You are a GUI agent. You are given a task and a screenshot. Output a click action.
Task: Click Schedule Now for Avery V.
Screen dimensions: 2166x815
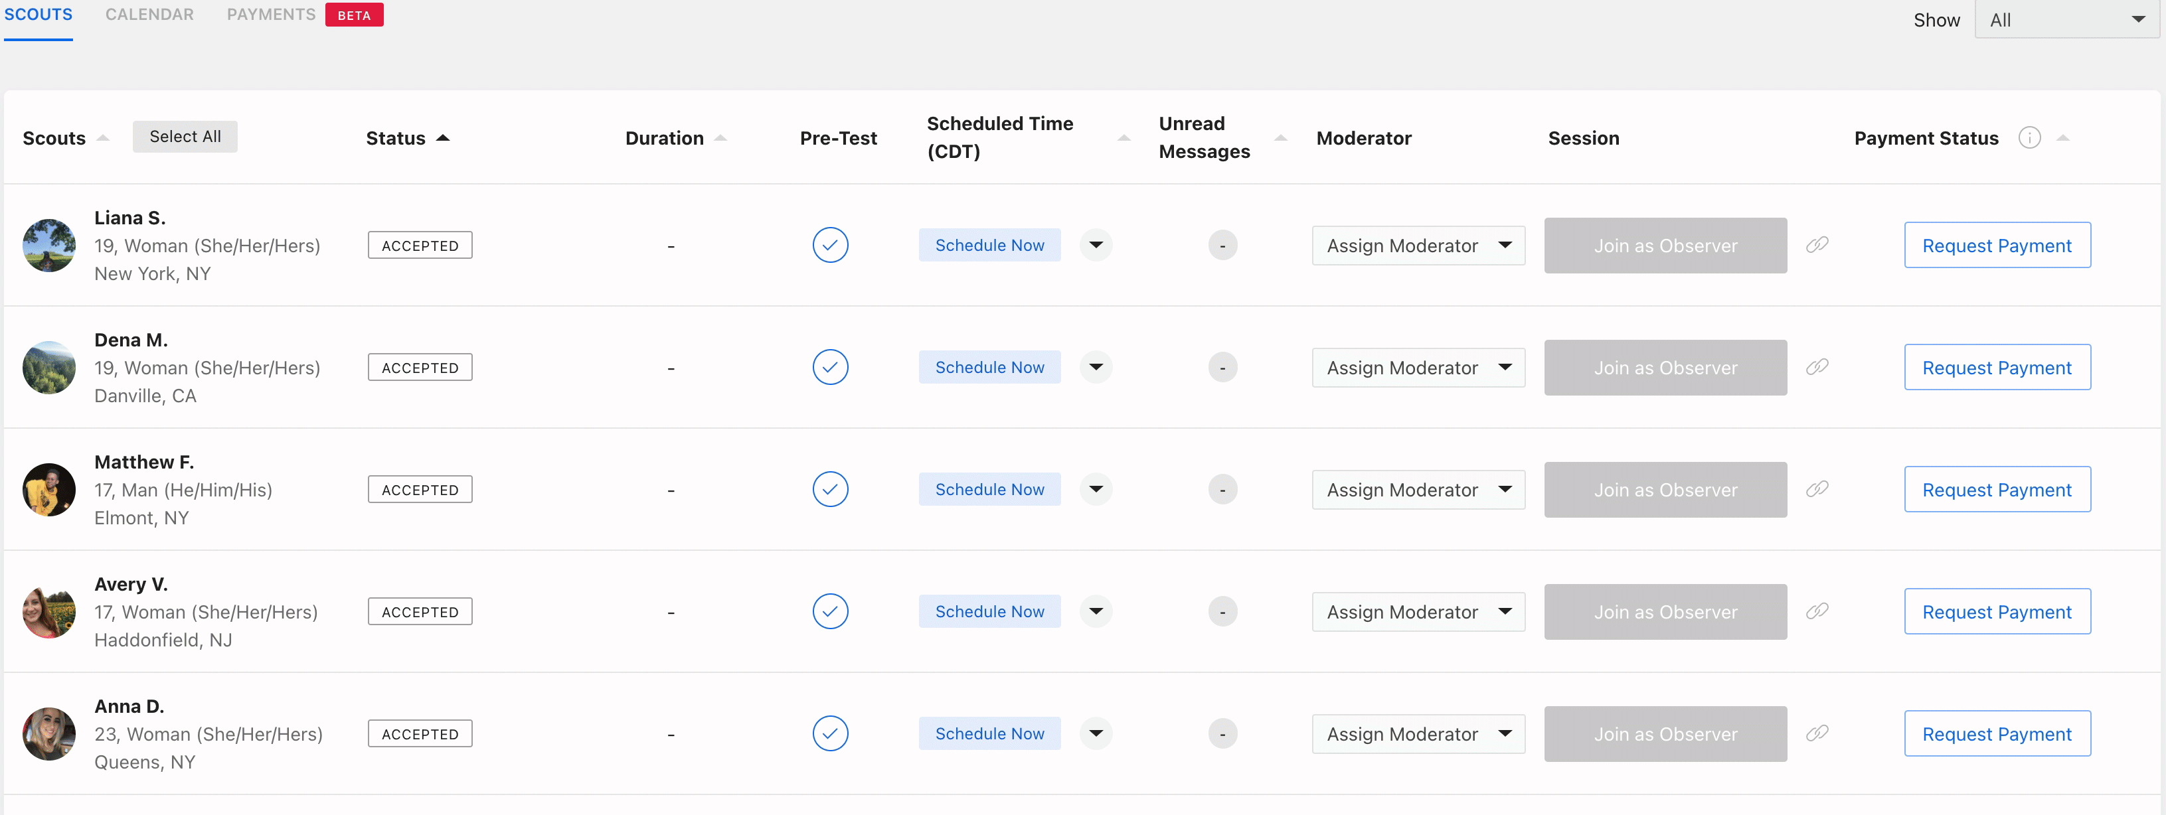pyautogui.click(x=989, y=612)
